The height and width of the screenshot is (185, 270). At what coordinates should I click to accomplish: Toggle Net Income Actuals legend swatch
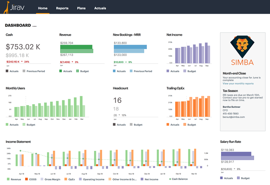[x=168, y=71]
